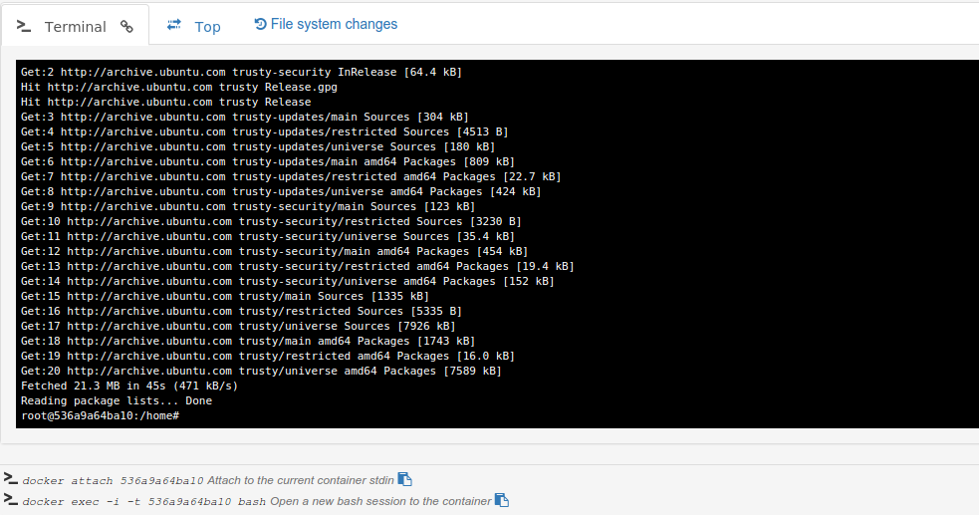Viewport: 979px width, 515px height.
Task: Click the Get:3 trusty-updates/main Sources line
Action: [245, 117]
